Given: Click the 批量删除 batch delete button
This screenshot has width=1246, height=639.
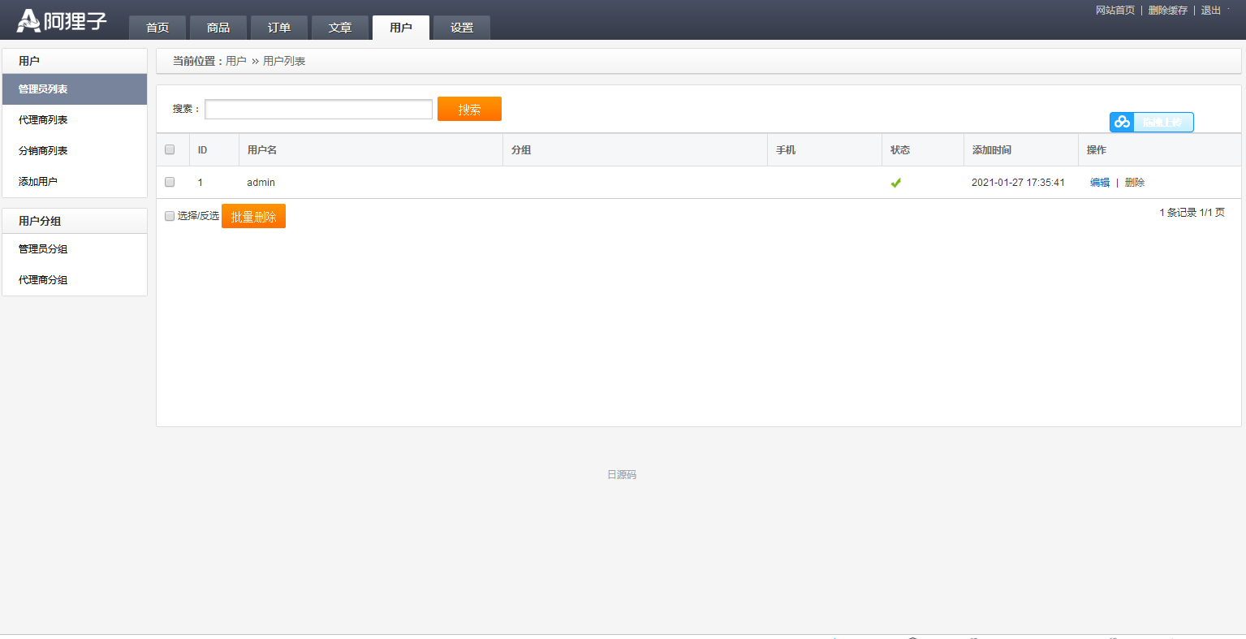Looking at the screenshot, I should pyautogui.click(x=253, y=216).
